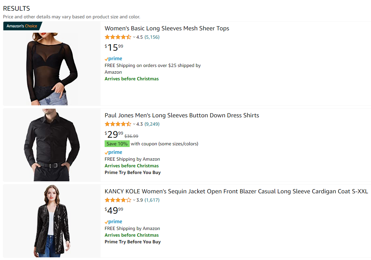Open Women's Basic Long Sleeves Mesh Sheer Tops
Screen dimensions: 371x260
coord(167,28)
